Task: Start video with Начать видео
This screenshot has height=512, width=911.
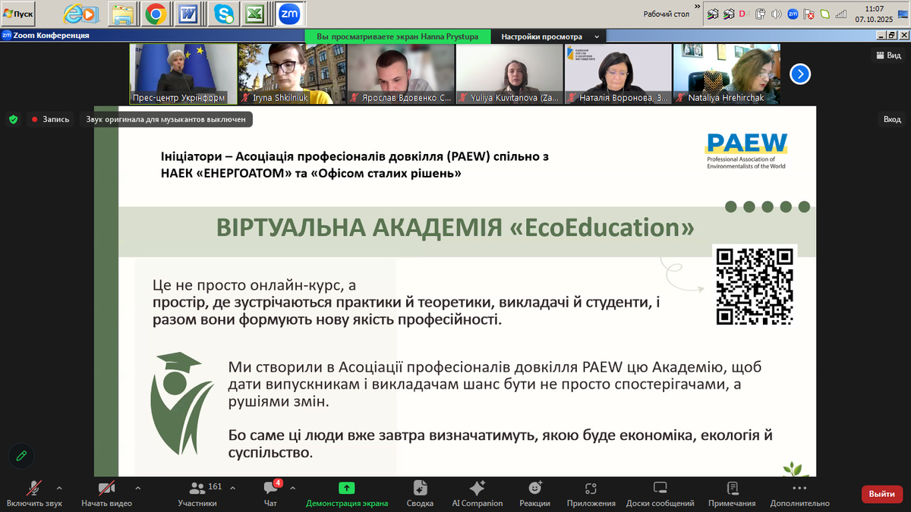Action: coord(106,493)
